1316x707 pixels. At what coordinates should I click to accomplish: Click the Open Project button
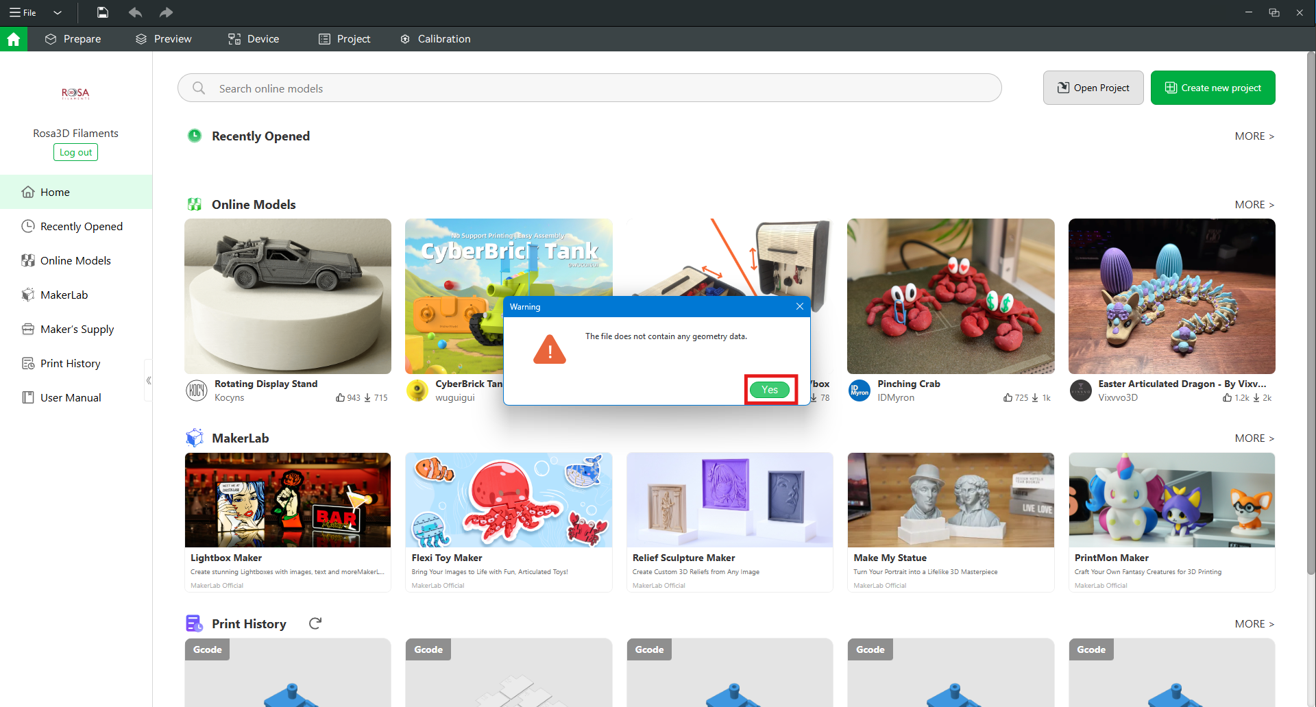[x=1093, y=88]
